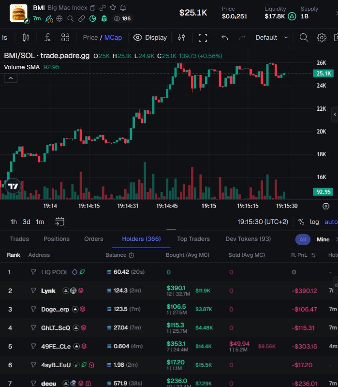Viewport: 338px width, 387px height.
Task: Select the 1m date range
Action: 40,222
